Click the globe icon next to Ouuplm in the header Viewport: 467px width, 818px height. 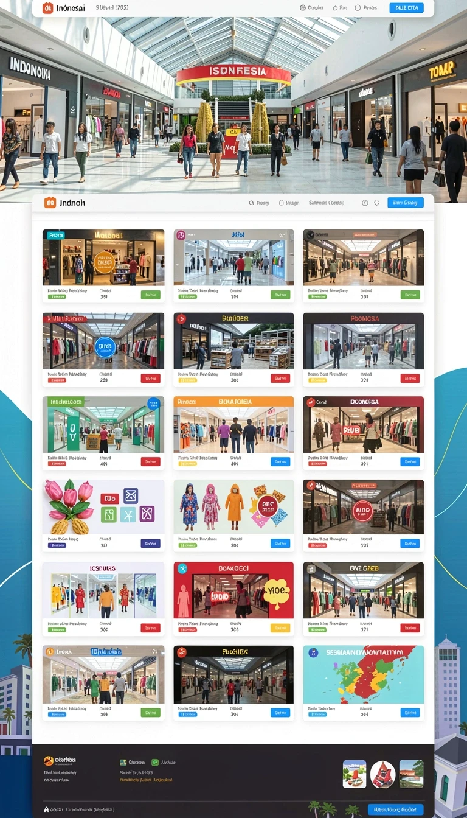[303, 8]
